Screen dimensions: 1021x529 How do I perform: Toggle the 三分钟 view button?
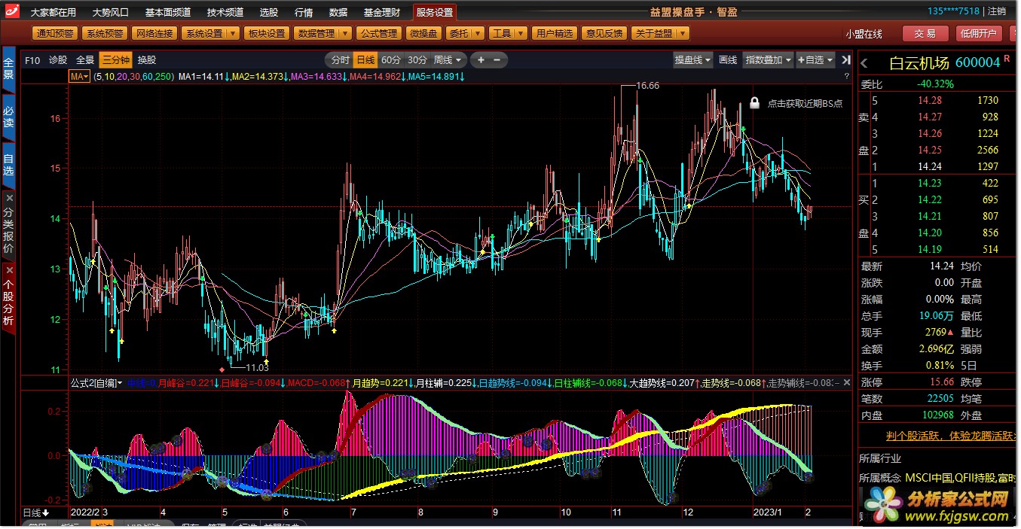pyautogui.click(x=116, y=60)
